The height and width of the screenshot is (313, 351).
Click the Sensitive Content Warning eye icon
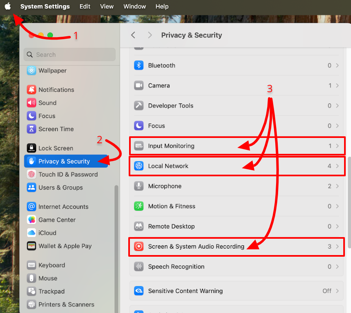(139, 291)
